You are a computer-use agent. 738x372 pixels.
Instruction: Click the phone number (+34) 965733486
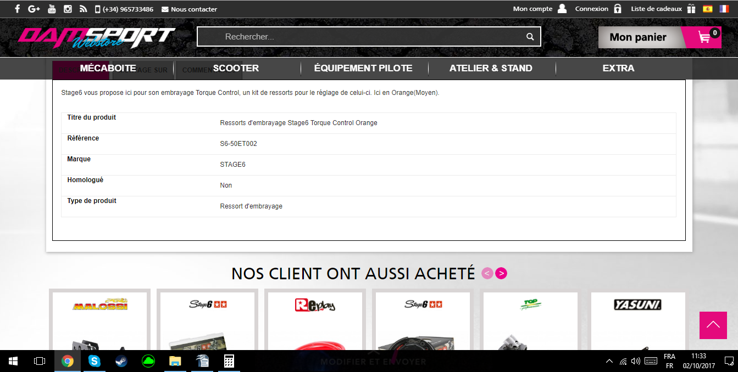pyautogui.click(x=124, y=9)
